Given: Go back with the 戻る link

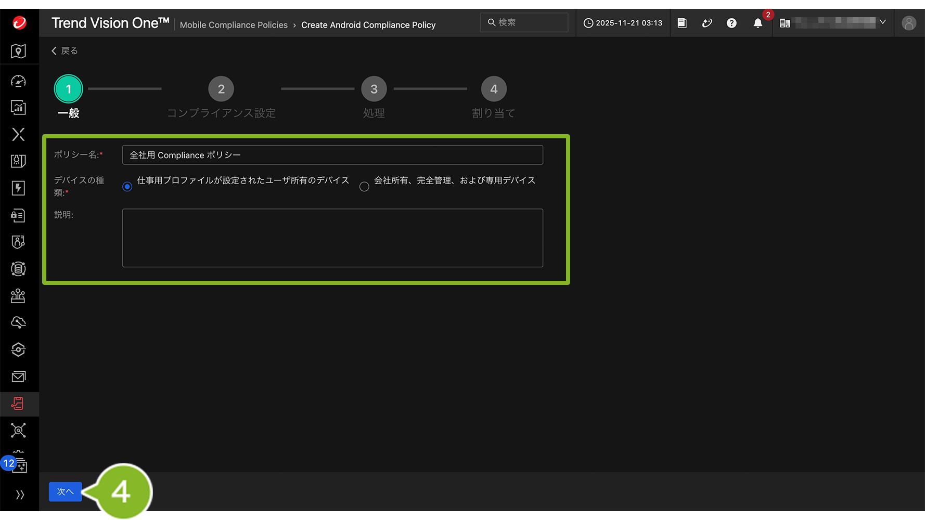Looking at the screenshot, I should (65, 51).
